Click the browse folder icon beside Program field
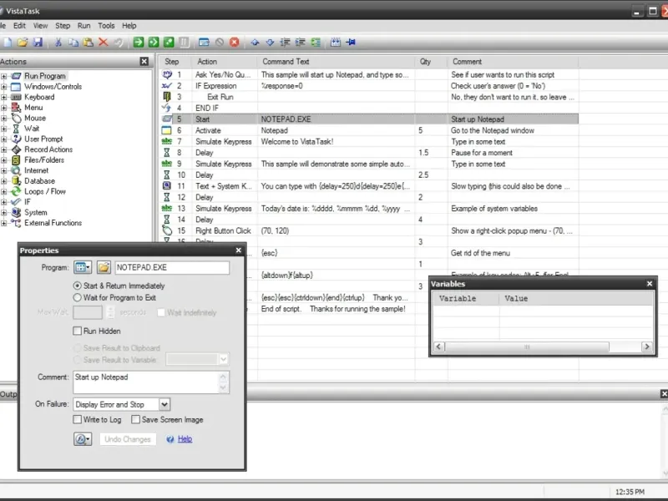The width and height of the screenshot is (668, 501). 104,267
